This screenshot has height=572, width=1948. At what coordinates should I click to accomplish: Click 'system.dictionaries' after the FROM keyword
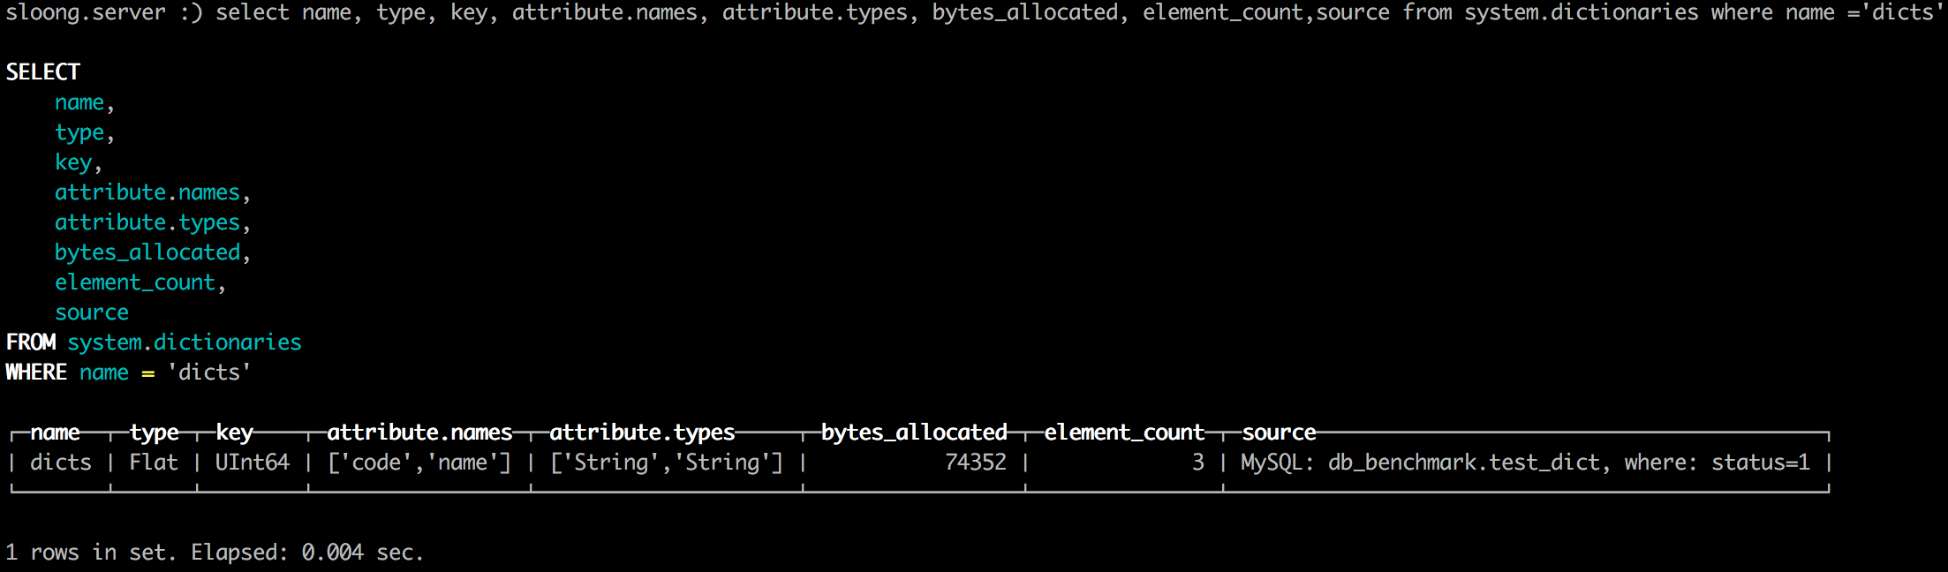pyautogui.click(x=185, y=342)
